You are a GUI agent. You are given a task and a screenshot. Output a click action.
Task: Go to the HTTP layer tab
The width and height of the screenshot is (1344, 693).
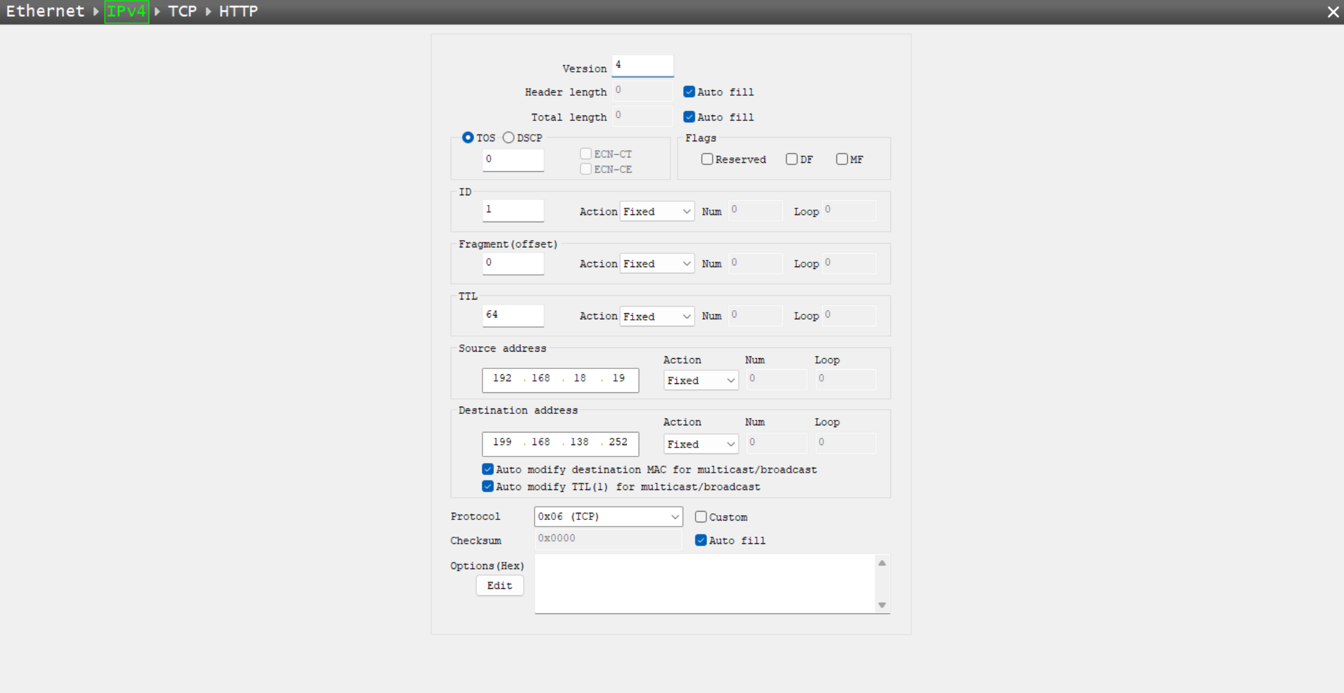pos(238,11)
